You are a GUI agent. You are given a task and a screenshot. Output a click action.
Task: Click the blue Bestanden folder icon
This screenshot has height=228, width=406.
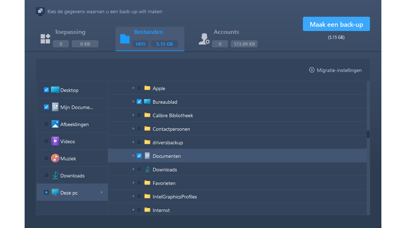pos(125,39)
